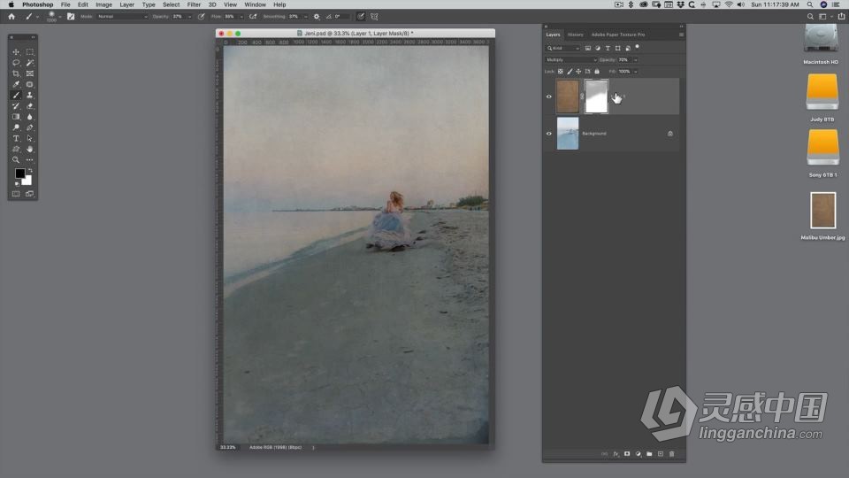Switch to Adobe Paper Texture Pro tab
Viewport: 849px width, 478px height.
[618, 35]
